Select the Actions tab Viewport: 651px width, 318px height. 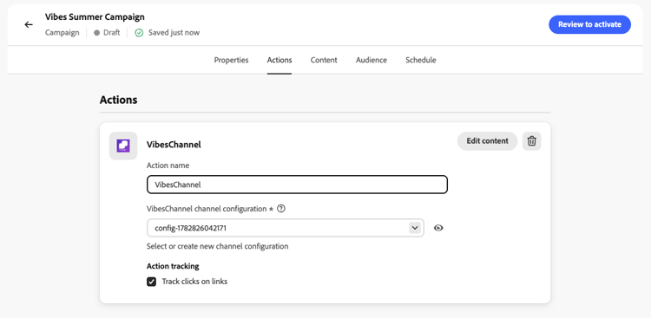tap(279, 60)
